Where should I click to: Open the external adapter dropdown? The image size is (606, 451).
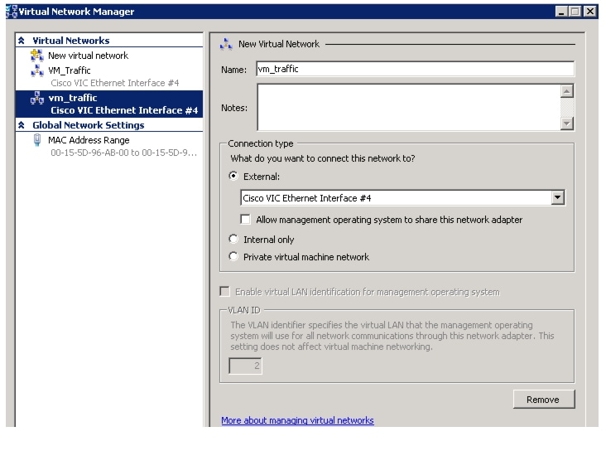point(557,198)
